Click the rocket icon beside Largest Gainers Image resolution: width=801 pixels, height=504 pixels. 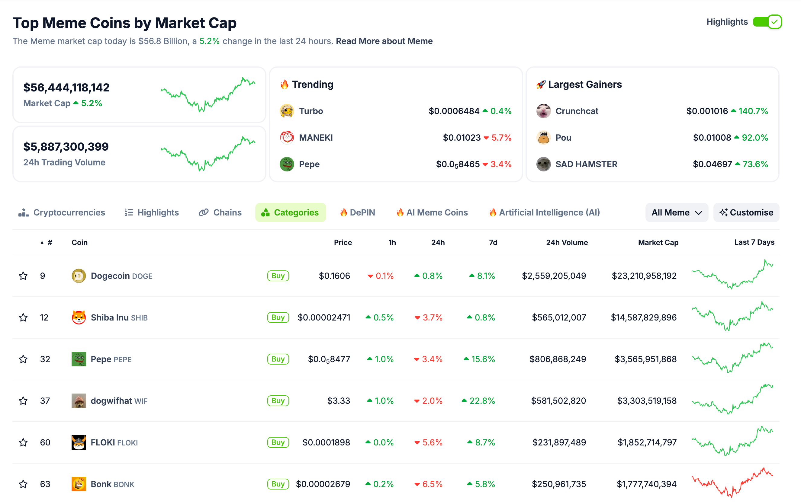(542, 84)
